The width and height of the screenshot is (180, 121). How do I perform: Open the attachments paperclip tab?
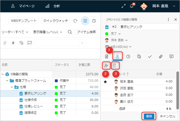pos(161,56)
